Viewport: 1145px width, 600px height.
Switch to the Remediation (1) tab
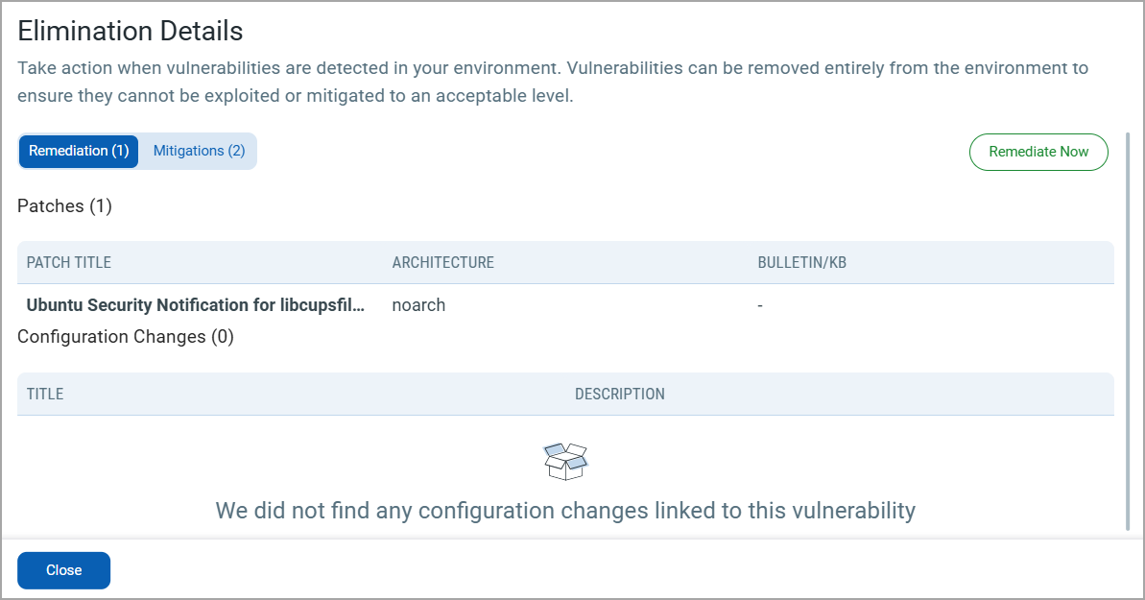pyautogui.click(x=79, y=151)
